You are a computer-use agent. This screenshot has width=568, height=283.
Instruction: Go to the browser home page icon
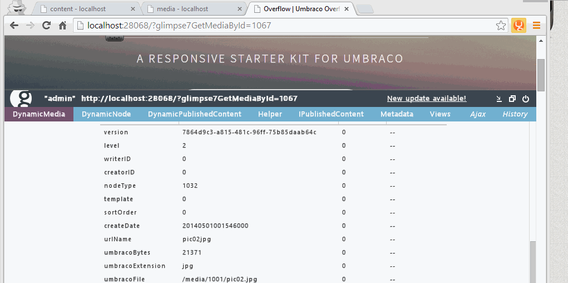[x=63, y=26]
